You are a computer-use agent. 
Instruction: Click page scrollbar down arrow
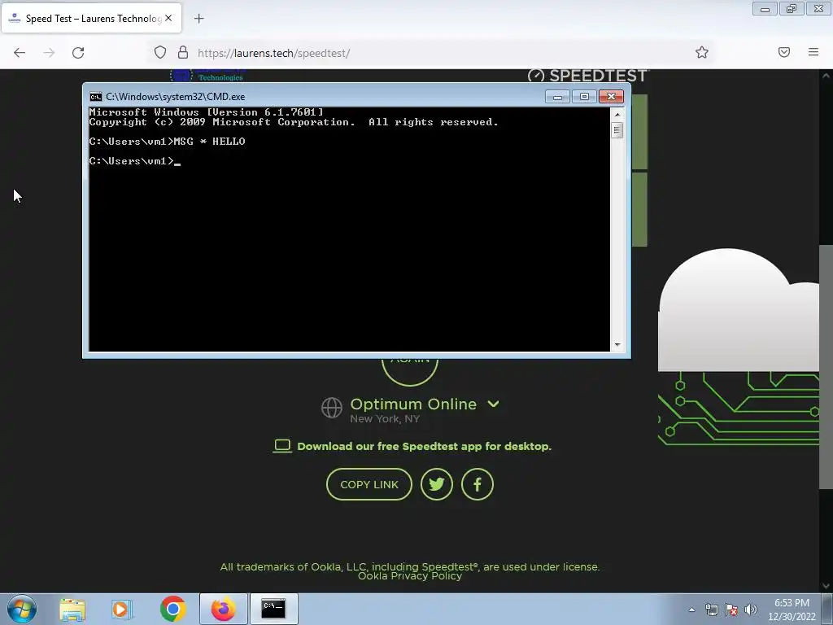point(826,586)
